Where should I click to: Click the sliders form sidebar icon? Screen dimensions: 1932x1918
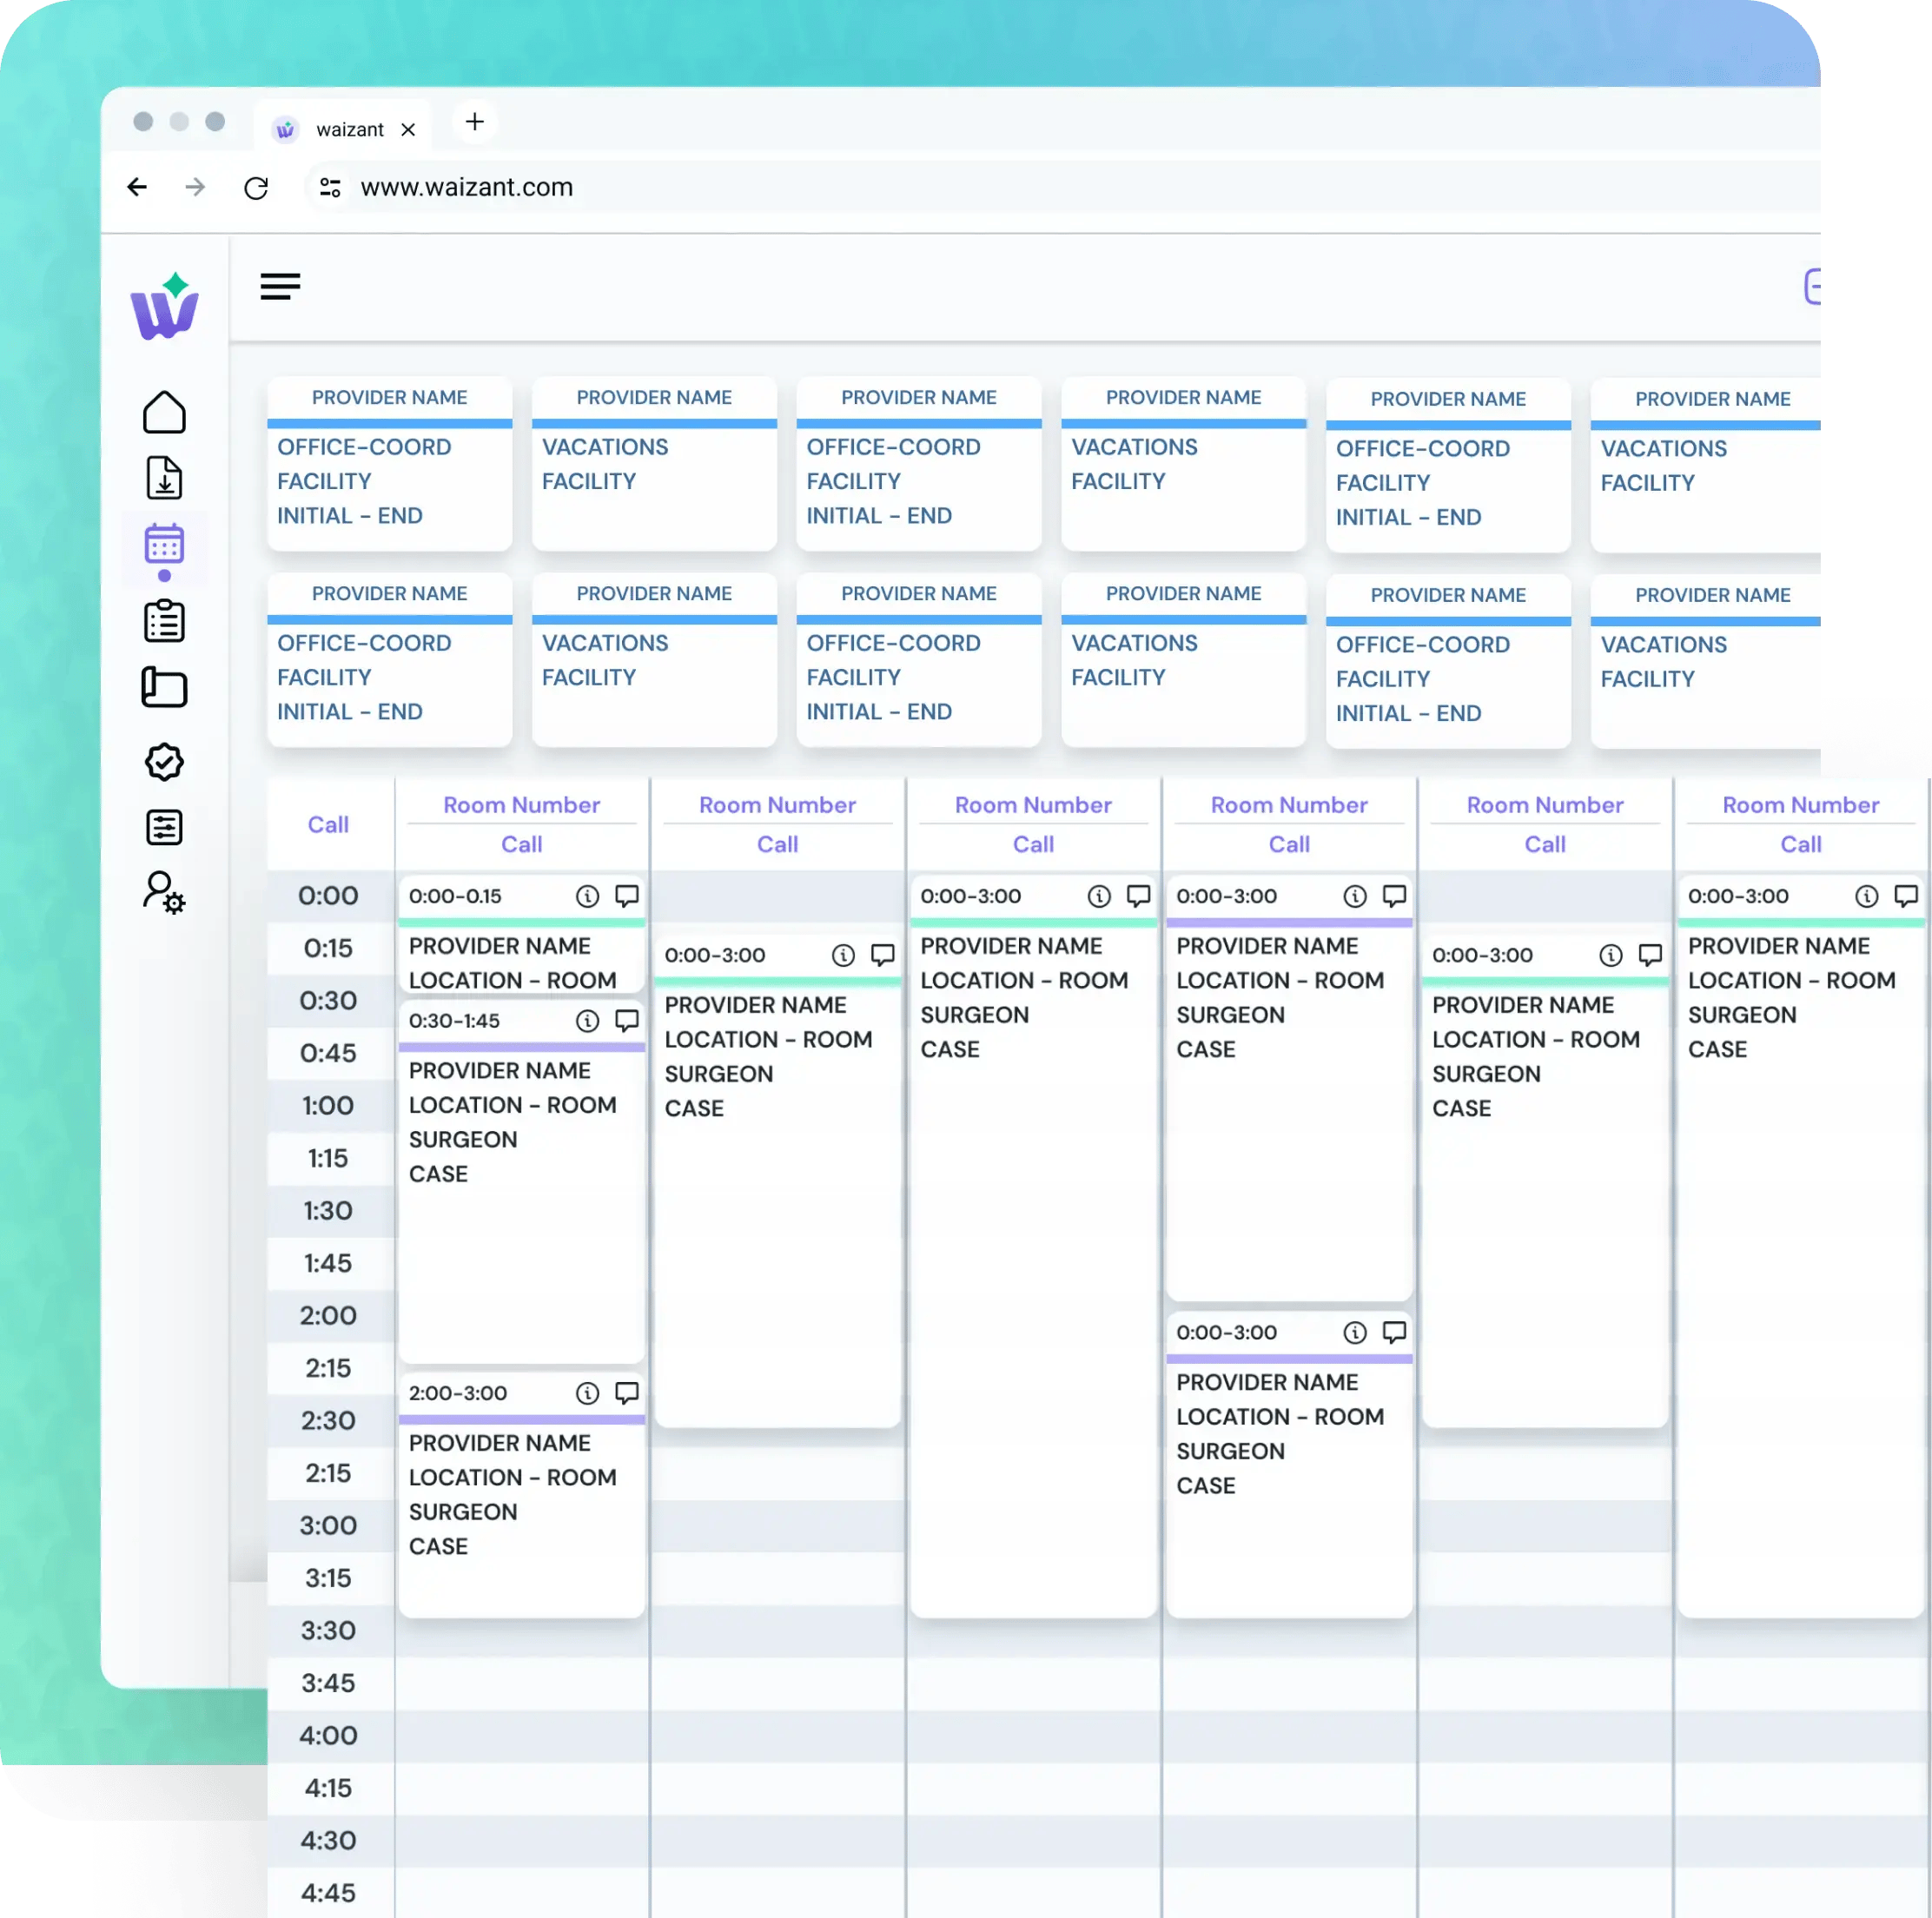(164, 827)
